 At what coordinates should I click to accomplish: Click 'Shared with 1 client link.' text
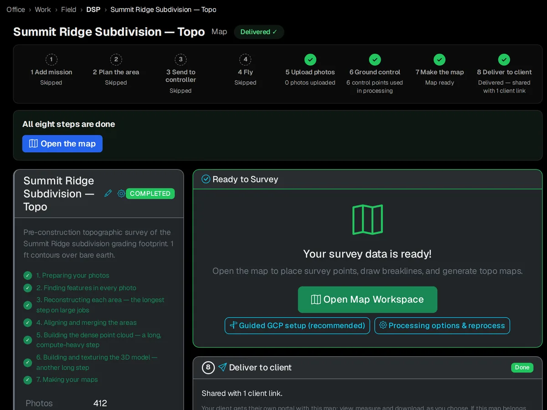tap(242, 393)
